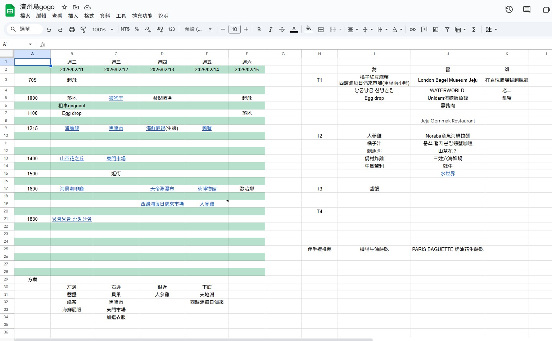This screenshot has height=341, width=552.
Task: Toggle bold formatting
Action: pos(259,30)
